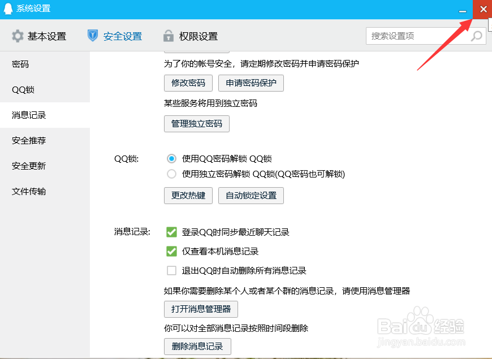Image resolution: width=492 pixels, height=359 pixels.
Task: Click the QQ penguin icon in title bar
Action: pyautogui.click(x=8, y=8)
